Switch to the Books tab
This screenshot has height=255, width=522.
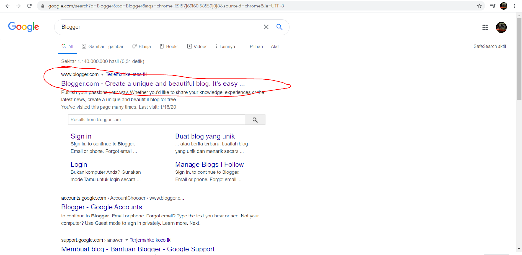[169, 46]
